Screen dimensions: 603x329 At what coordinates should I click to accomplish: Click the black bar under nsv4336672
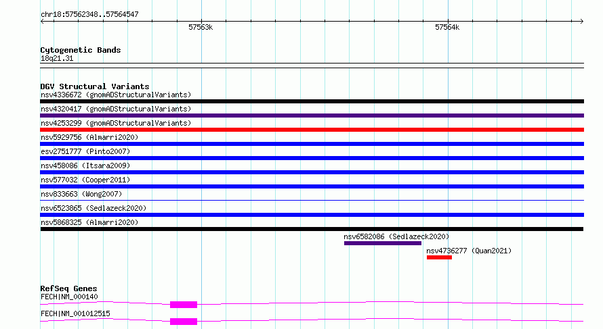[312, 101]
